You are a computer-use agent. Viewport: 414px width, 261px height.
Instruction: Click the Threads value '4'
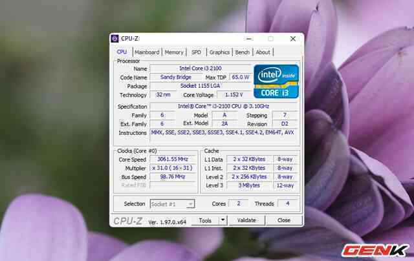click(x=287, y=204)
